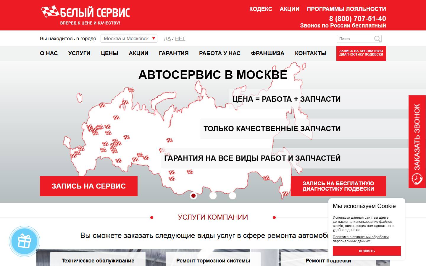
Task: Open the О нас menu item
Action: coord(49,53)
